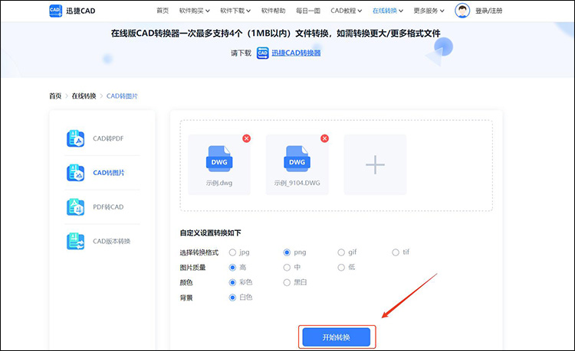Expand the CAD教程 menu
The image size is (575, 351).
click(x=347, y=11)
